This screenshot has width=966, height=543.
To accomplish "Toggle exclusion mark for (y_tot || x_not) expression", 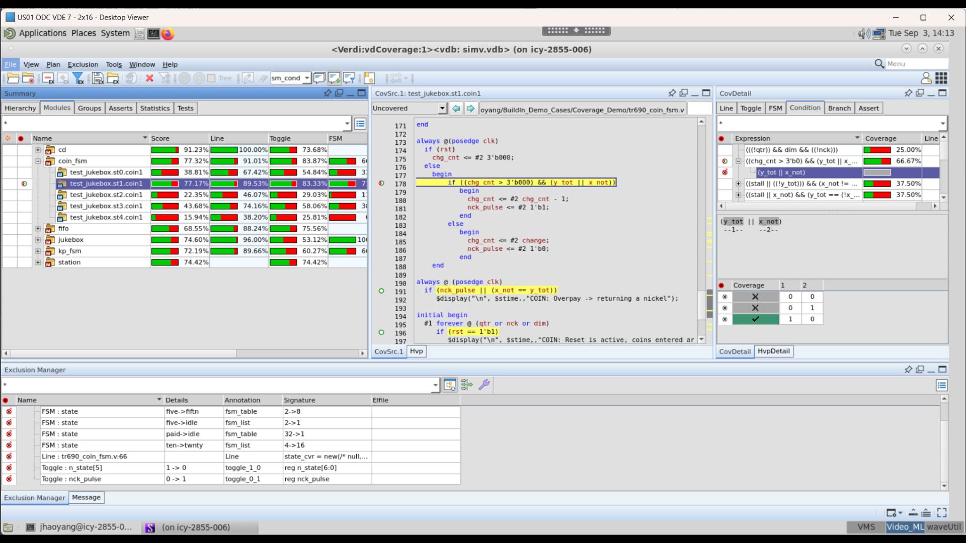I will [725, 172].
